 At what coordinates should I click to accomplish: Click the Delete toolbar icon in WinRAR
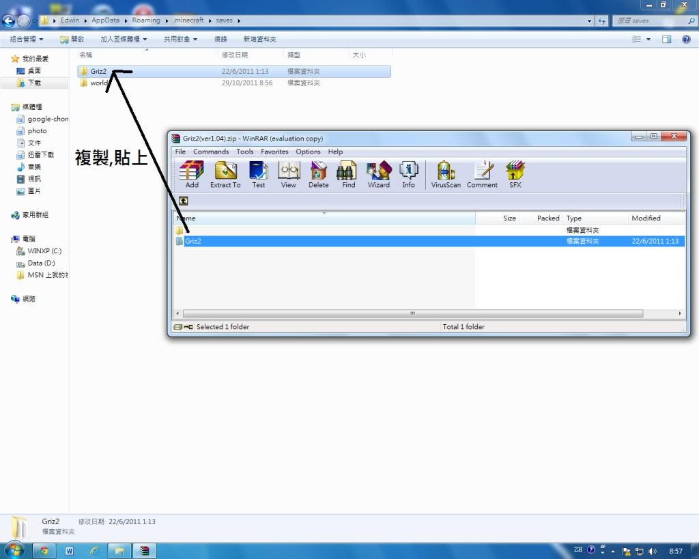coord(318,174)
